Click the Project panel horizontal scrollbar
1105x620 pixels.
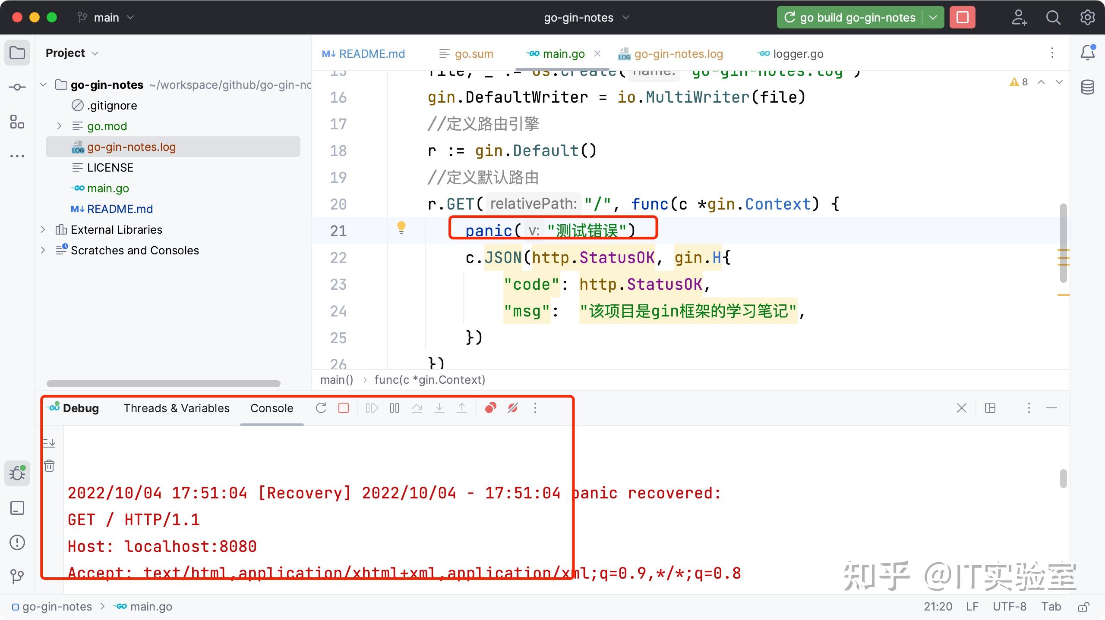click(163, 384)
